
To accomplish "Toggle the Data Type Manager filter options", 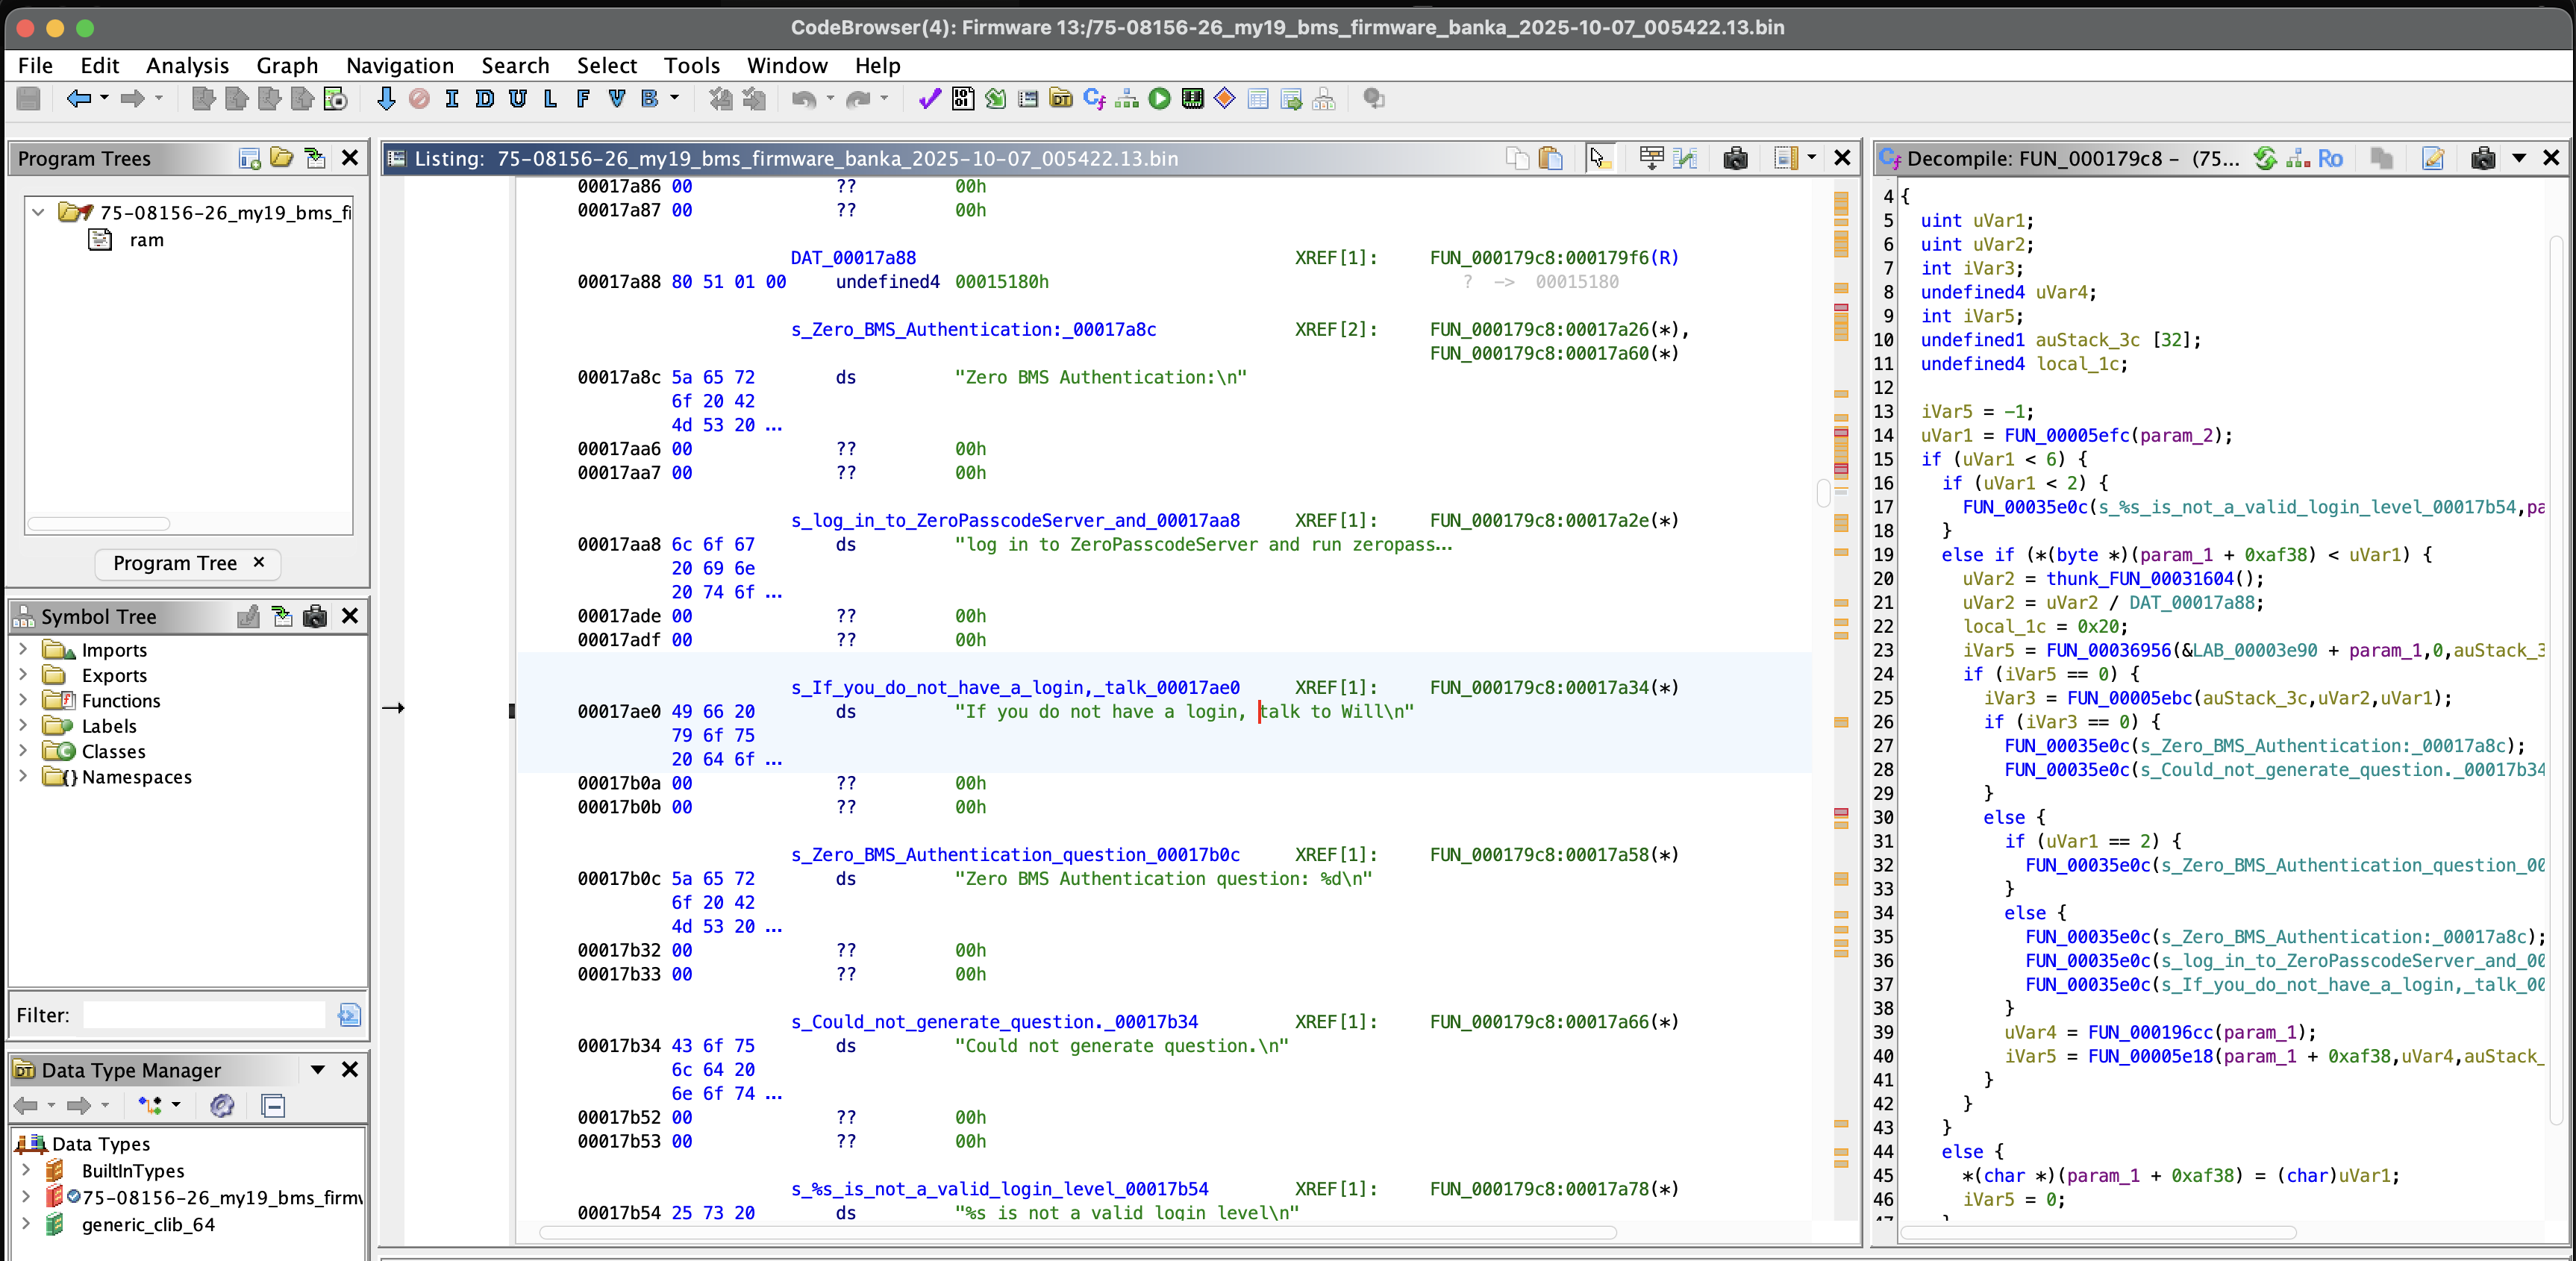I will 221,1105.
